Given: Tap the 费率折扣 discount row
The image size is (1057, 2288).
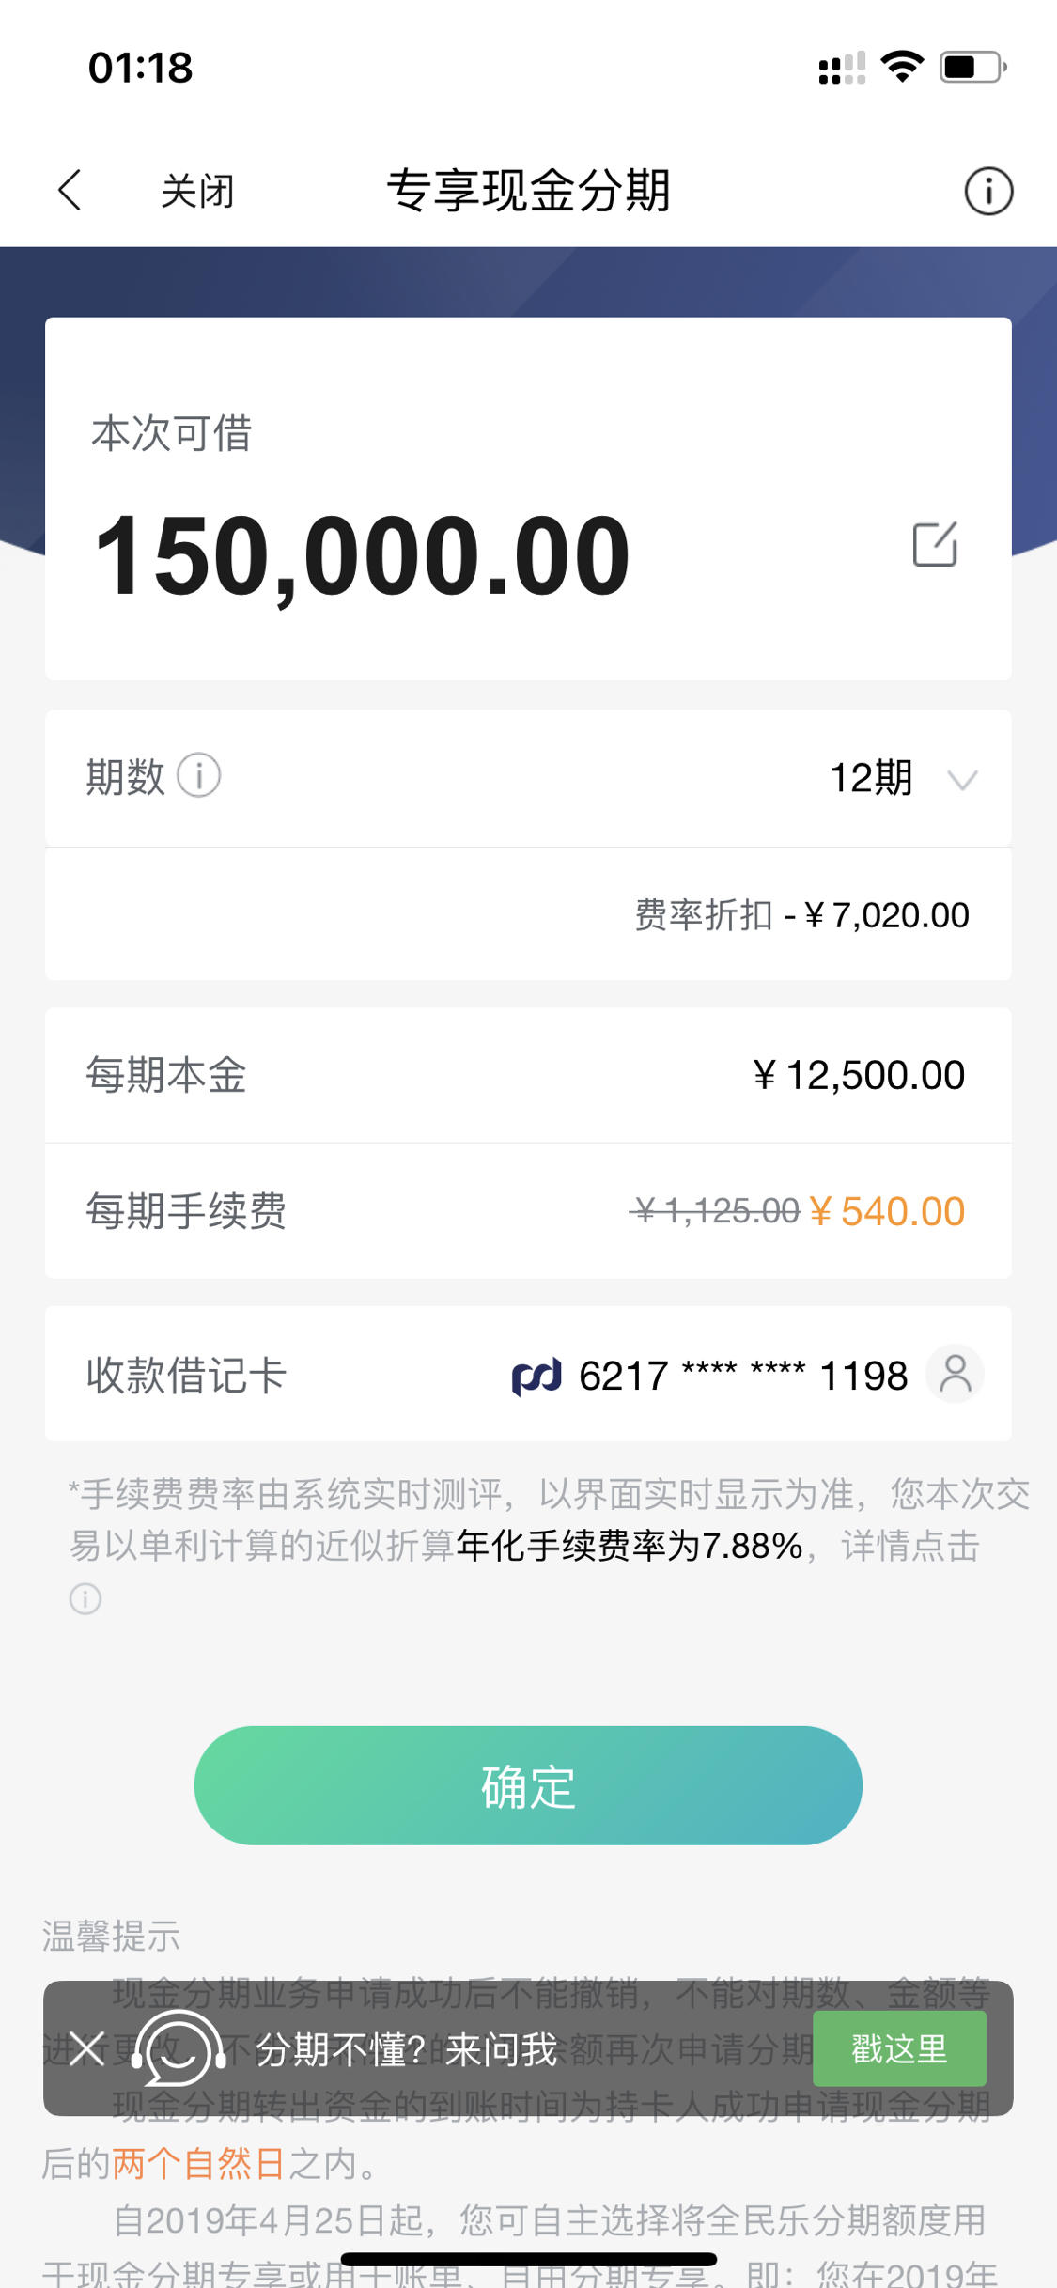Looking at the screenshot, I should (528, 914).
